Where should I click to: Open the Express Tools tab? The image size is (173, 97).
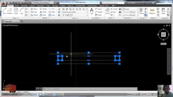(x=104, y=6)
